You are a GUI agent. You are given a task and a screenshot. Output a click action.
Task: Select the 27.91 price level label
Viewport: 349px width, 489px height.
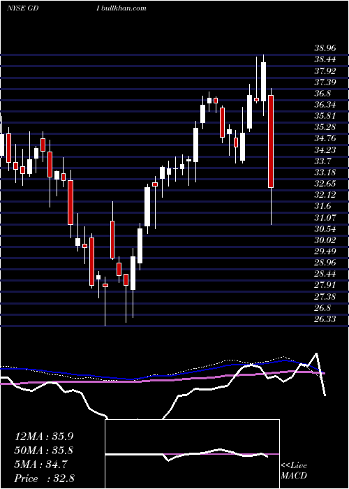tap(325, 285)
